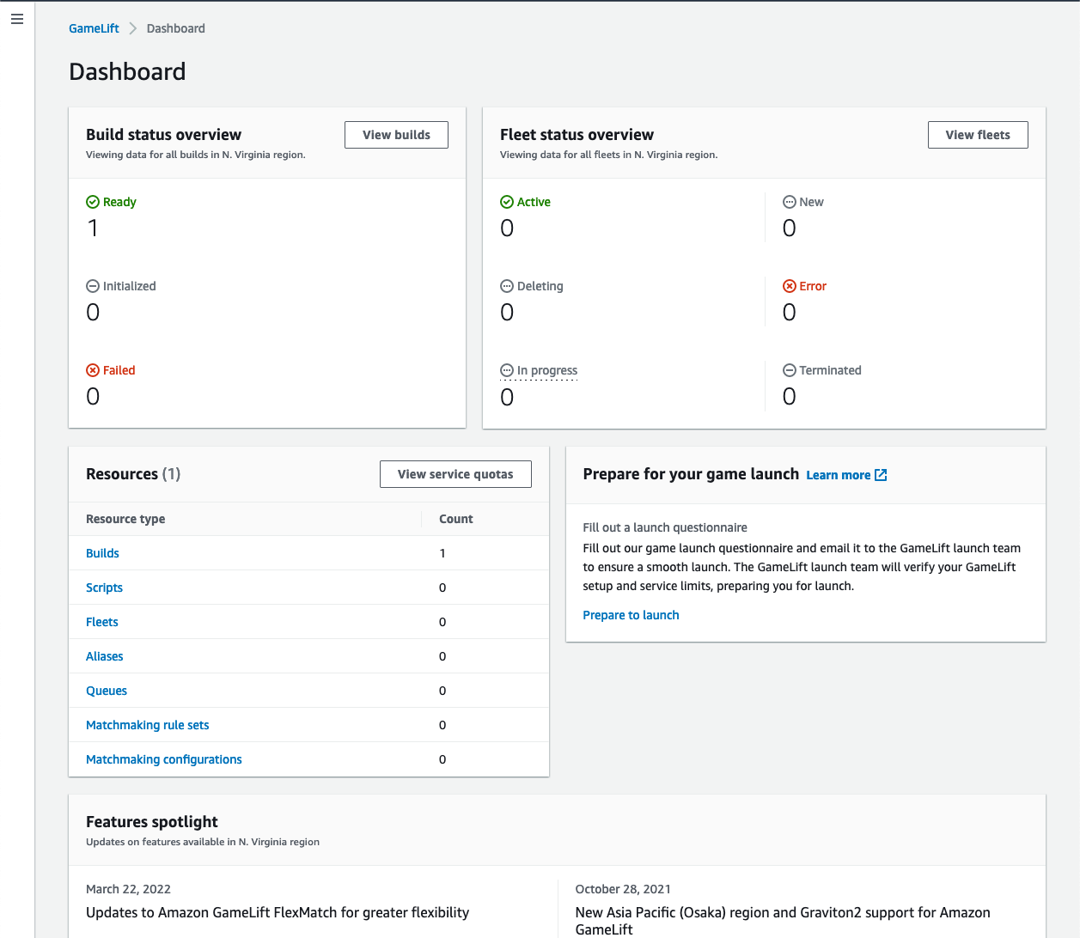This screenshot has height=938, width=1080.
Task: Open the Builds resource link
Action: tap(102, 553)
